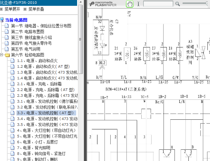Click the page icon of item 6

click(x=13, y=142)
